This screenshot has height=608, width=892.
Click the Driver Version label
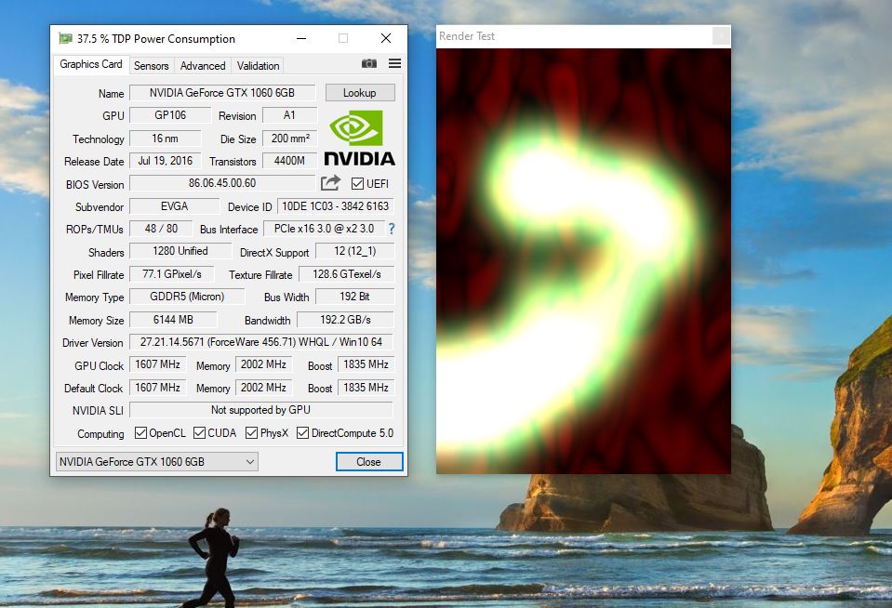coord(93,343)
